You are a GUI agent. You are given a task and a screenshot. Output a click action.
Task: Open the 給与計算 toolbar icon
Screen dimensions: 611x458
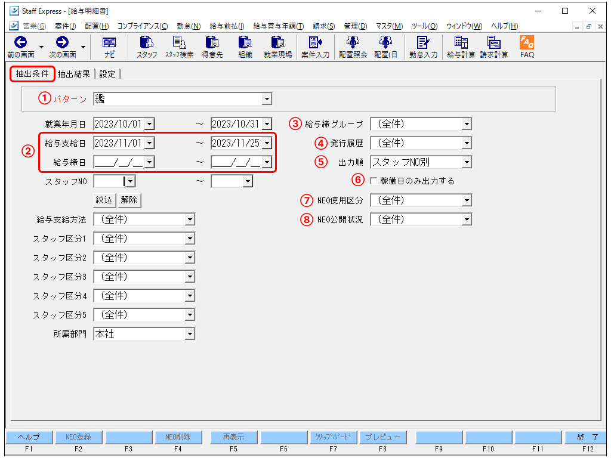coord(461,42)
